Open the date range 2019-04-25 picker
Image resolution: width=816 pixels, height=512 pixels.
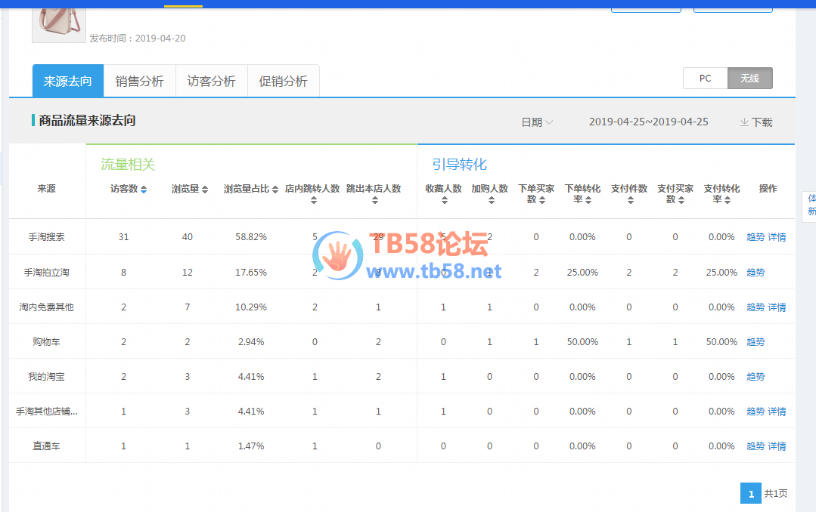(x=648, y=122)
